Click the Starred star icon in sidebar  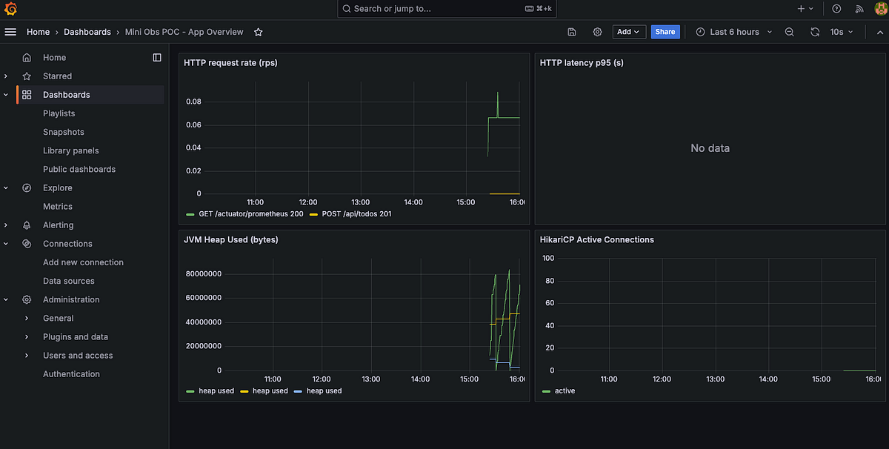click(27, 76)
